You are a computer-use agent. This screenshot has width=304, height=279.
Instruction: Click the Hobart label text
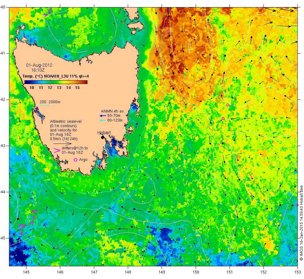(104, 133)
